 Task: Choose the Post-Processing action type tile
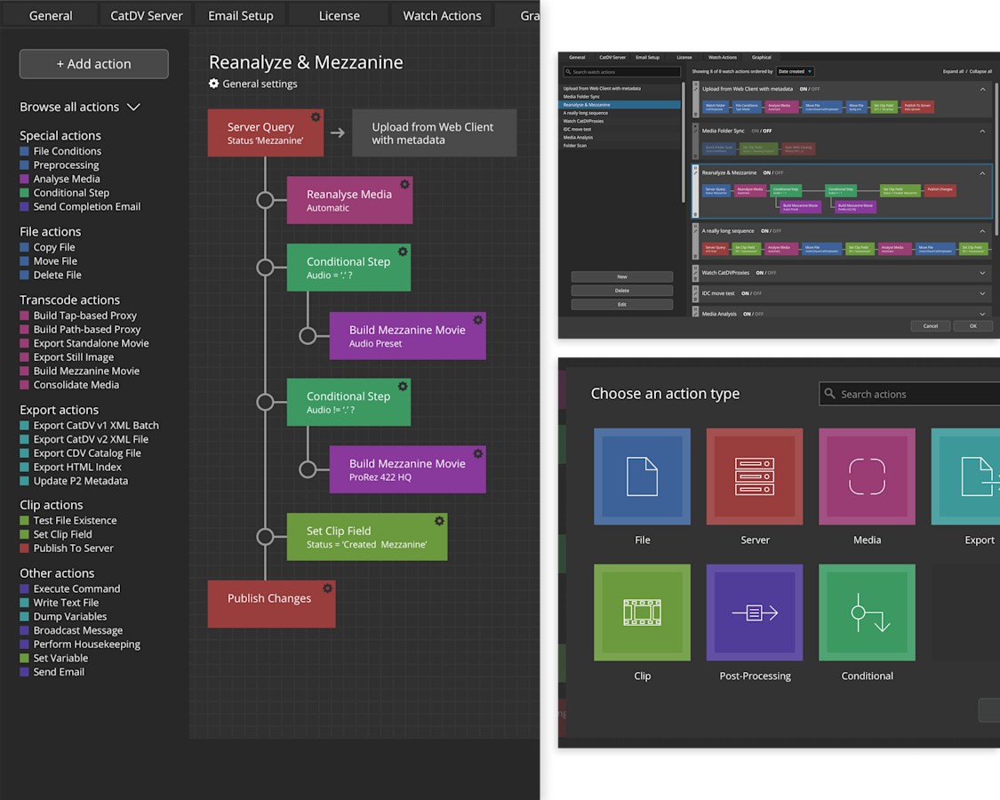(755, 612)
